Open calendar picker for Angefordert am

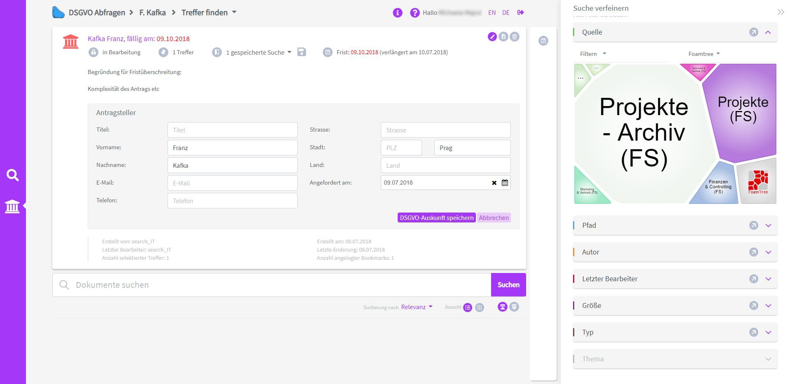(505, 183)
